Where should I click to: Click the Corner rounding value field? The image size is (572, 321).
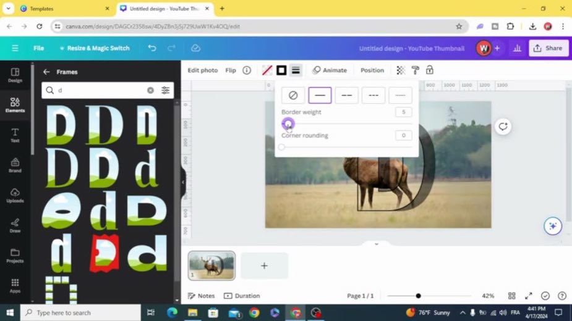click(403, 135)
